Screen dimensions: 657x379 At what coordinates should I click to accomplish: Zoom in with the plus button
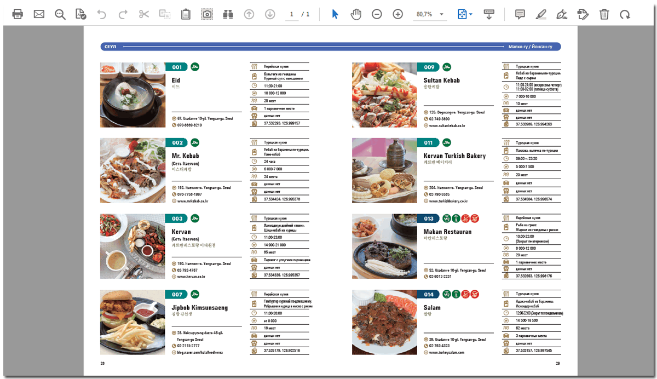pyautogui.click(x=397, y=14)
